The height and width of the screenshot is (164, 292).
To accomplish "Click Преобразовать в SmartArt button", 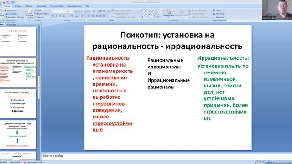I will pos(124,17).
